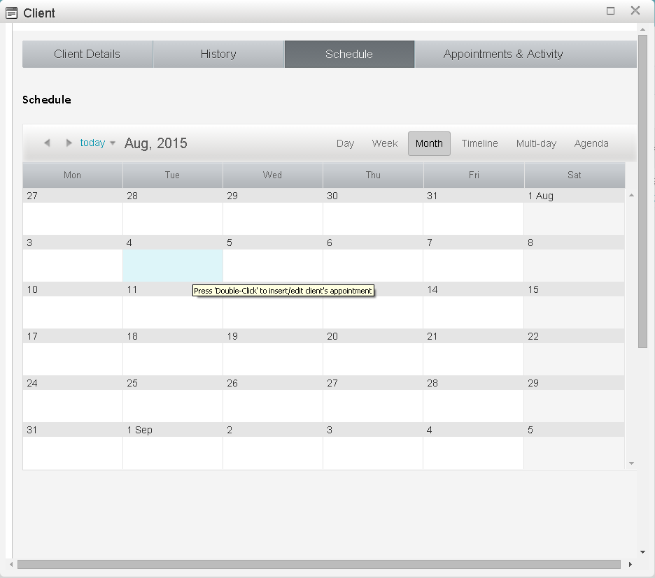Image resolution: width=655 pixels, height=578 pixels.
Task: Click the calendar scrollbar down arrow
Action: tap(631, 463)
